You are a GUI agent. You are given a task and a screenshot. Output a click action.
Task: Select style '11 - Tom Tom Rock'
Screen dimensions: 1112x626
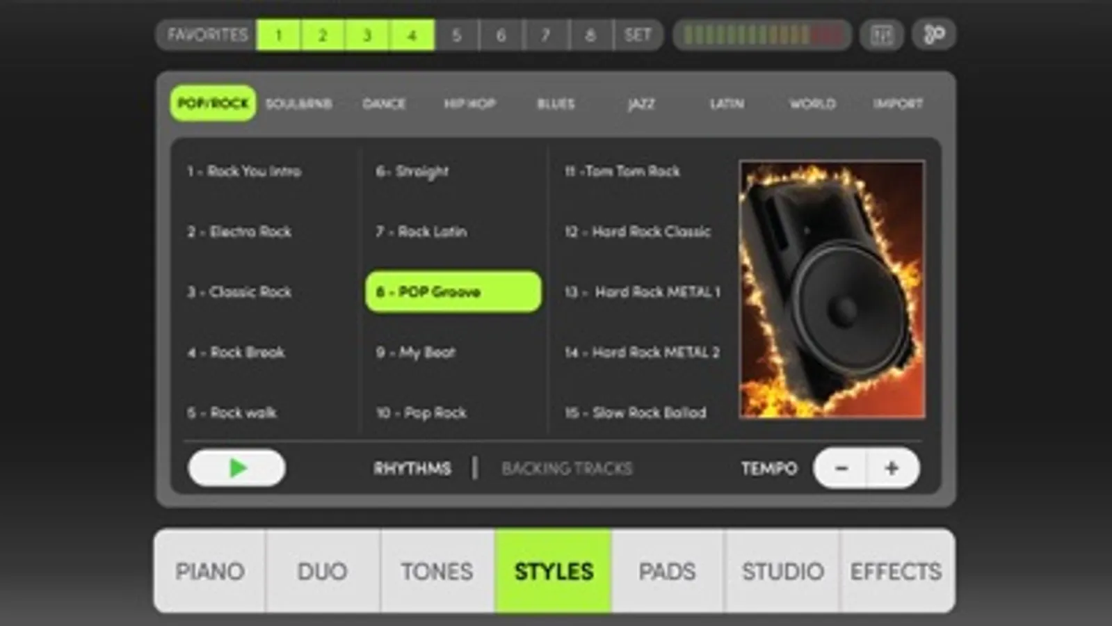pos(622,171)
